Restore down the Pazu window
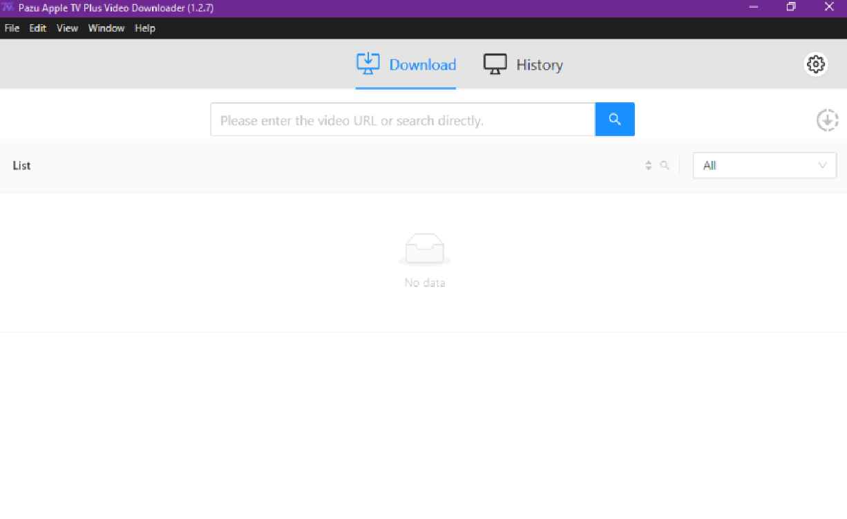 coord(791,8)
